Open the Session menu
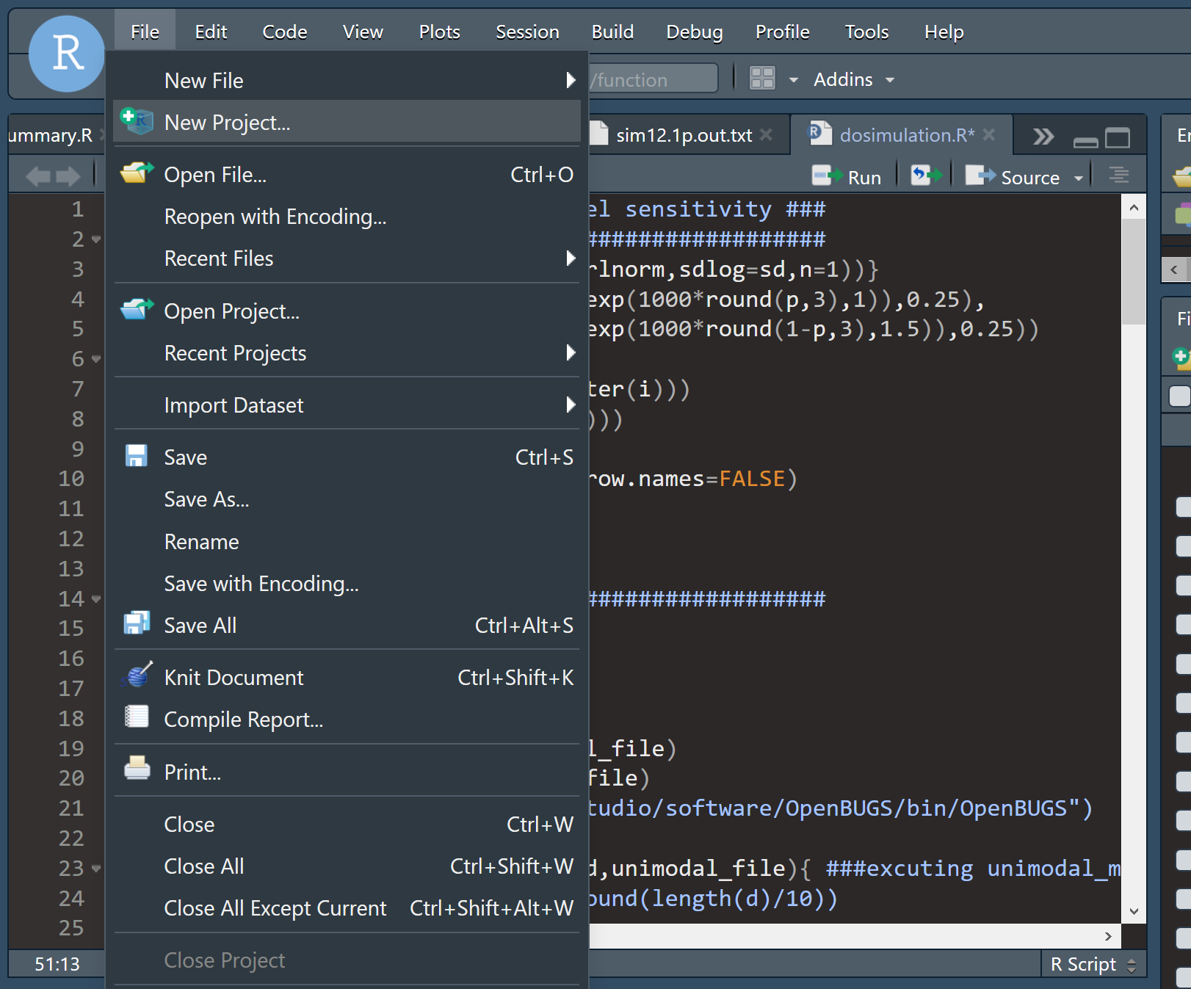1191x989 pixels. click(x=526, y=32)
